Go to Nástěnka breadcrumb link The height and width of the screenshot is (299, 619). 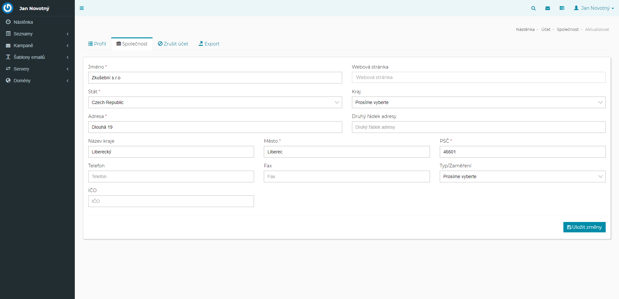coord(525,29)
